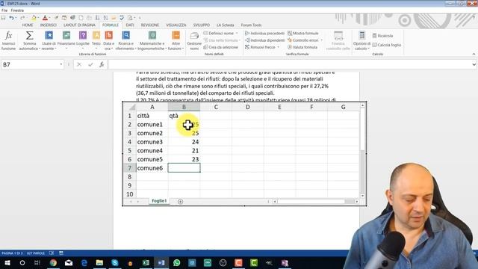Toggle Mostra formule display

pos(303,33)
